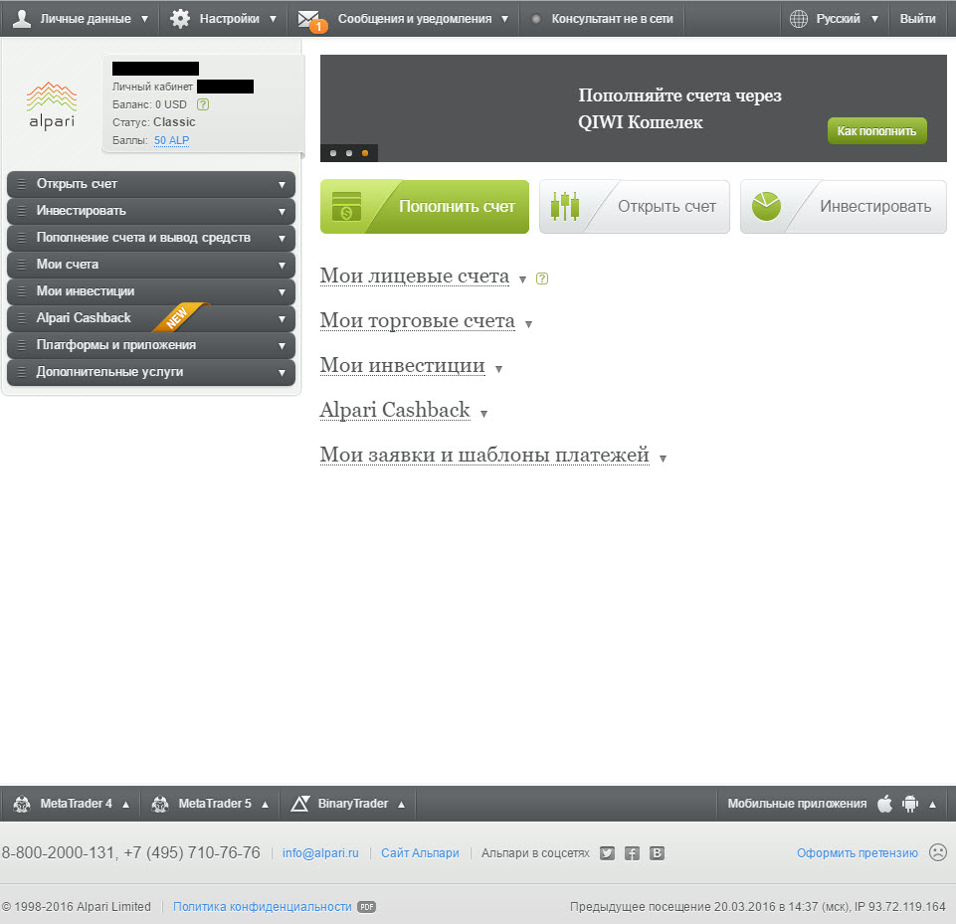Screen dimensions: 956x924
Task: Click the Оформить претензию link
Action: pyautogui.click(x=858, y=853)
